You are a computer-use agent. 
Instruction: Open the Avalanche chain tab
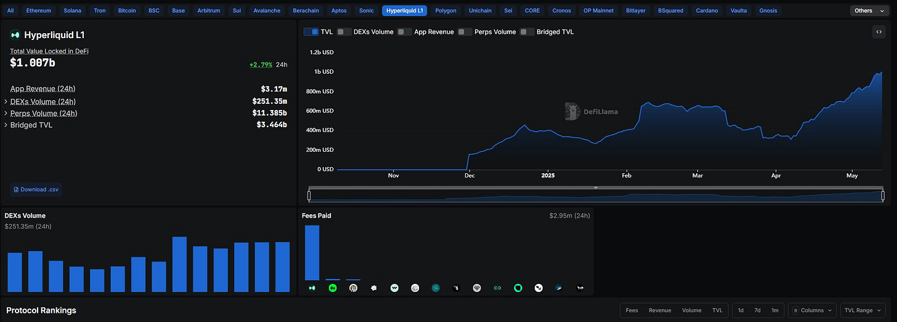pyautogui.click(x=267, y=10)
